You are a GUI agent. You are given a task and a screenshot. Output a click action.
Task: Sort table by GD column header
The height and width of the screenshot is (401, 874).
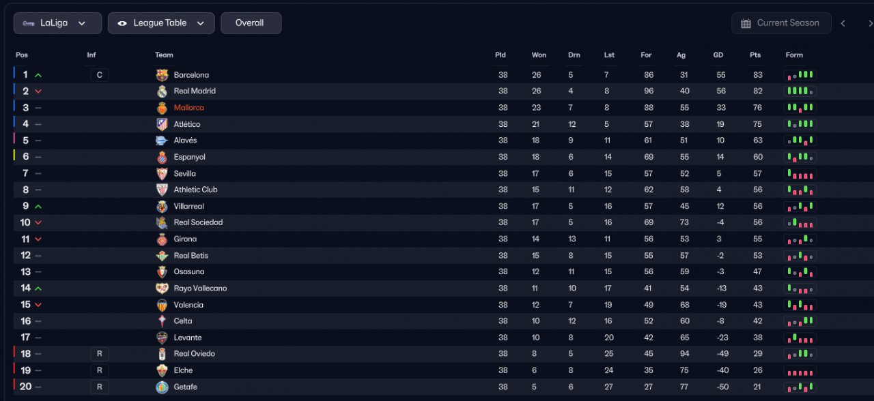(x=718, y=55)
